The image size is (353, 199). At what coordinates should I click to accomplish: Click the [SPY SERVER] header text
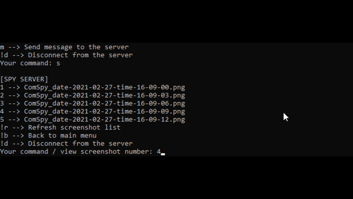24,79
